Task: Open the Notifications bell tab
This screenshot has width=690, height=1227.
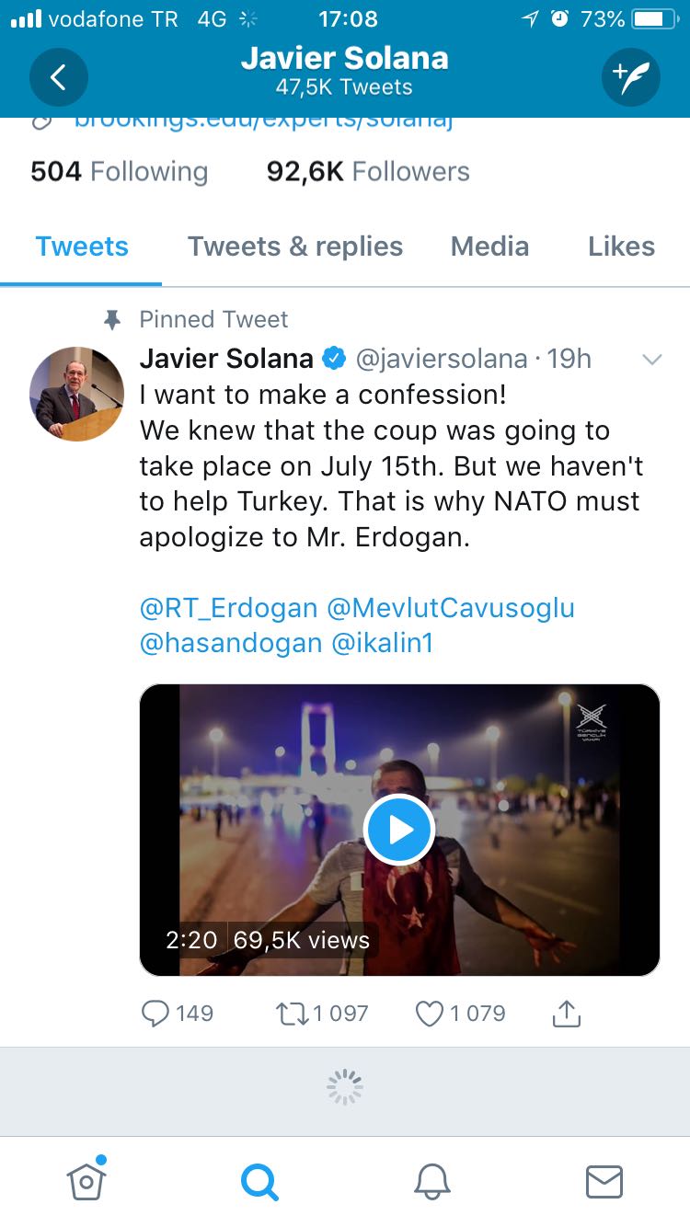Action: coord(431,1181)
